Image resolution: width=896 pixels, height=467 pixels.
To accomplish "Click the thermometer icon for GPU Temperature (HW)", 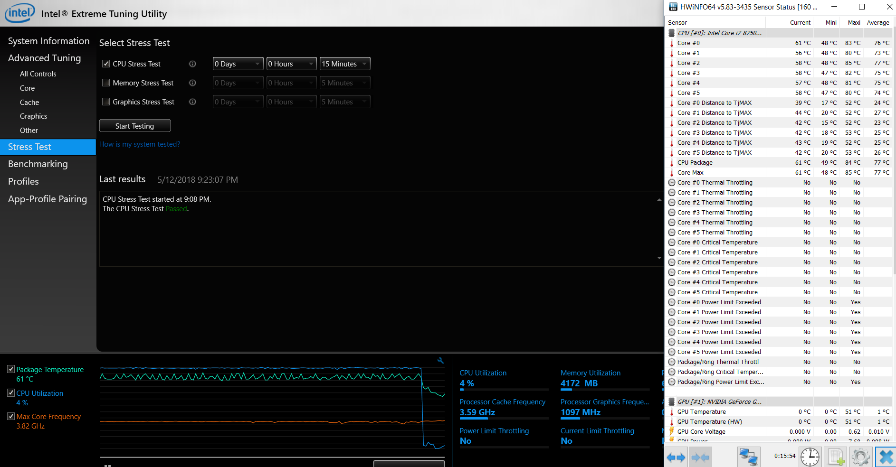I will click(x=671, y=421).
